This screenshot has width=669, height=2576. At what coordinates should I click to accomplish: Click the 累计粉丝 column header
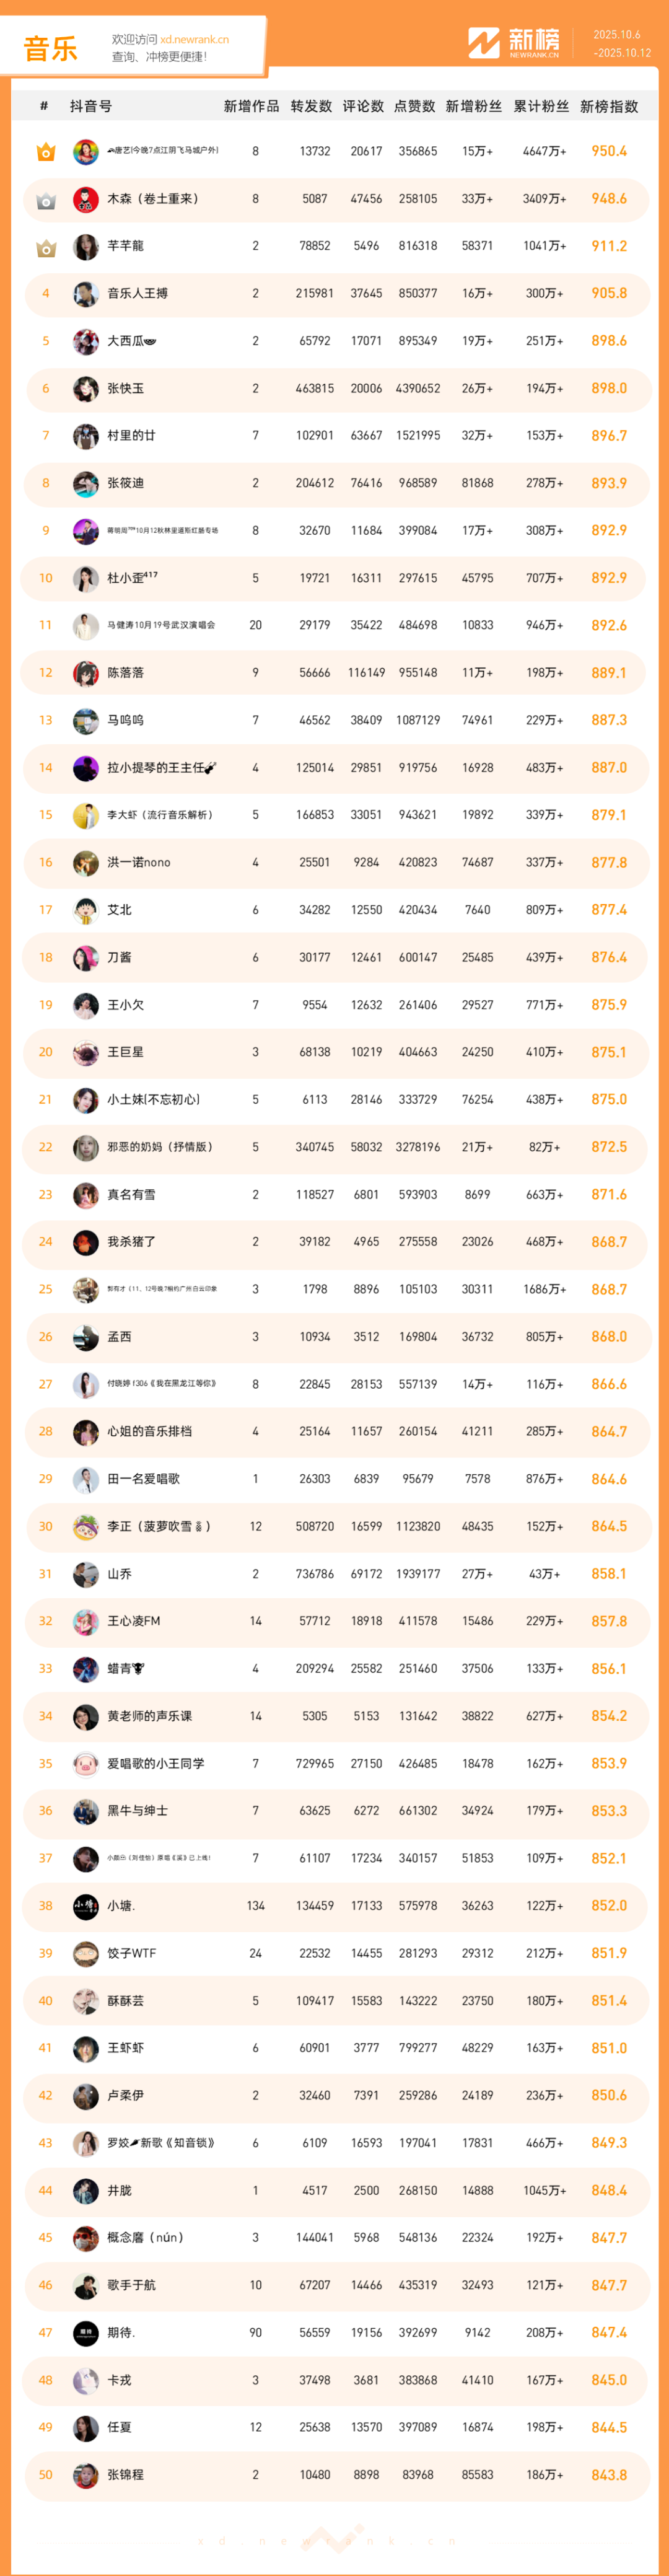(541, 106)
